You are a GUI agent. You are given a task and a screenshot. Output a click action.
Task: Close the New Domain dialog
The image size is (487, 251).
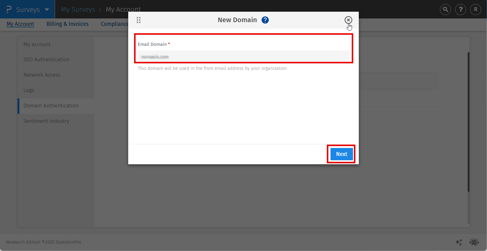(348, 20)
